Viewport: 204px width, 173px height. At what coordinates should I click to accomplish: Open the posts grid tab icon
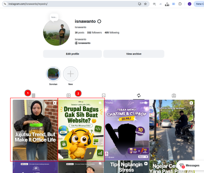[33, 95]
